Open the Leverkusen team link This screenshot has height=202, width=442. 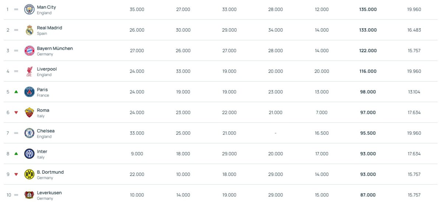coord(49,193)
